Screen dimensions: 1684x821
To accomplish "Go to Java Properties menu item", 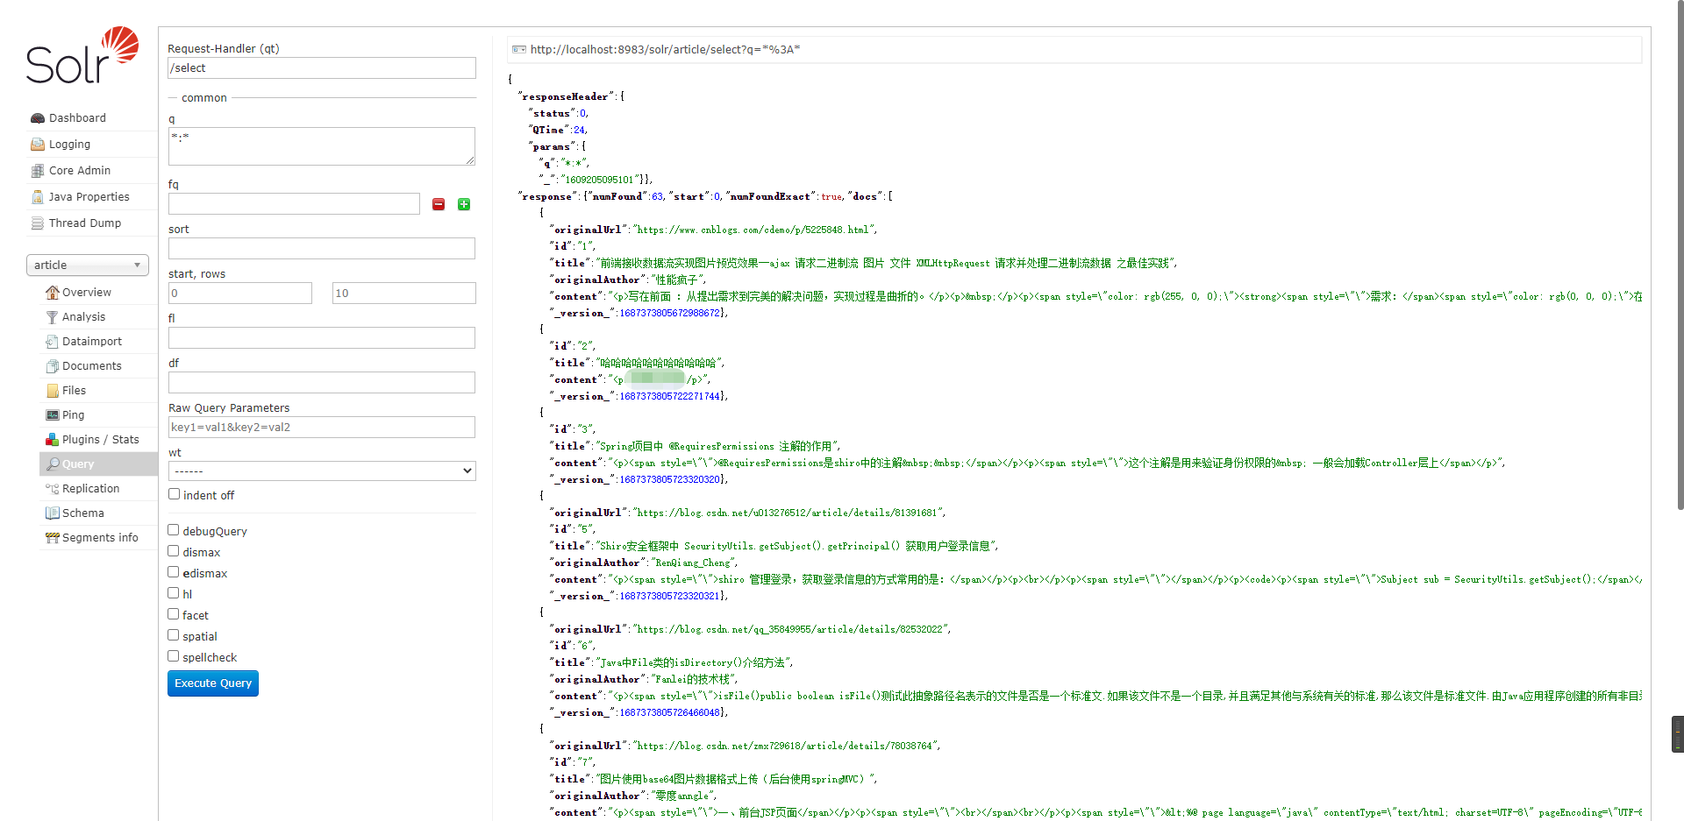I will tap(89, 197).
